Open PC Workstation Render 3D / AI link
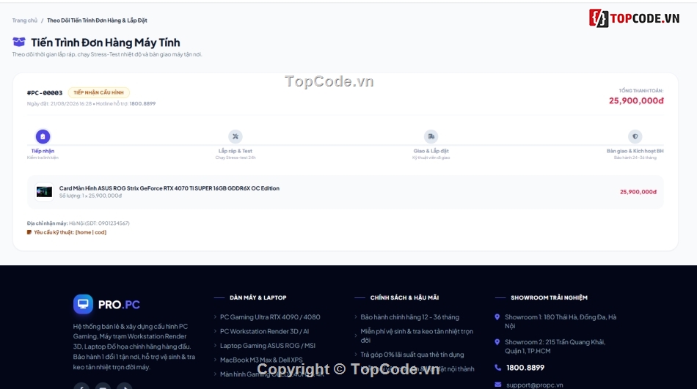The height and width of the screenshot is (389, 697). point(264,331)
